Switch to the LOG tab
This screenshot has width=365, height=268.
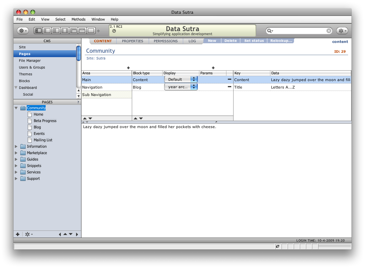(x=192, y=41)
